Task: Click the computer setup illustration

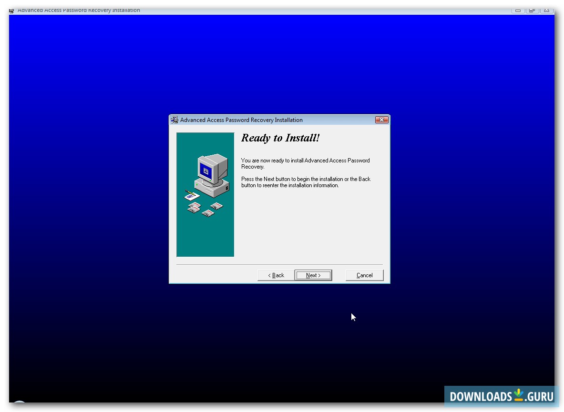Action: click(205, 194)
